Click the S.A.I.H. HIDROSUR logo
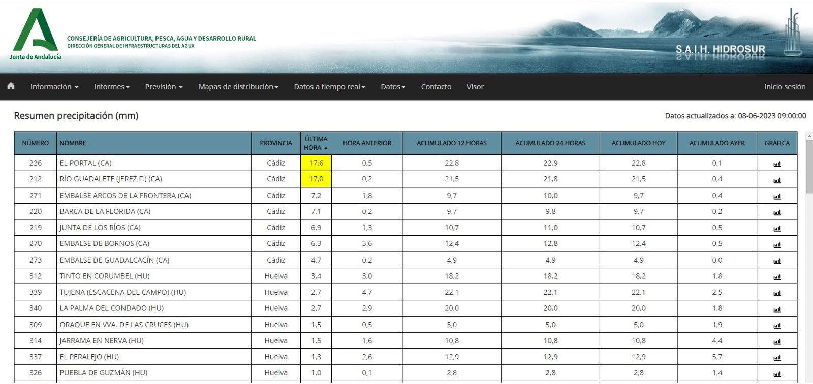 pyautogui.click(x=720, y=50)
